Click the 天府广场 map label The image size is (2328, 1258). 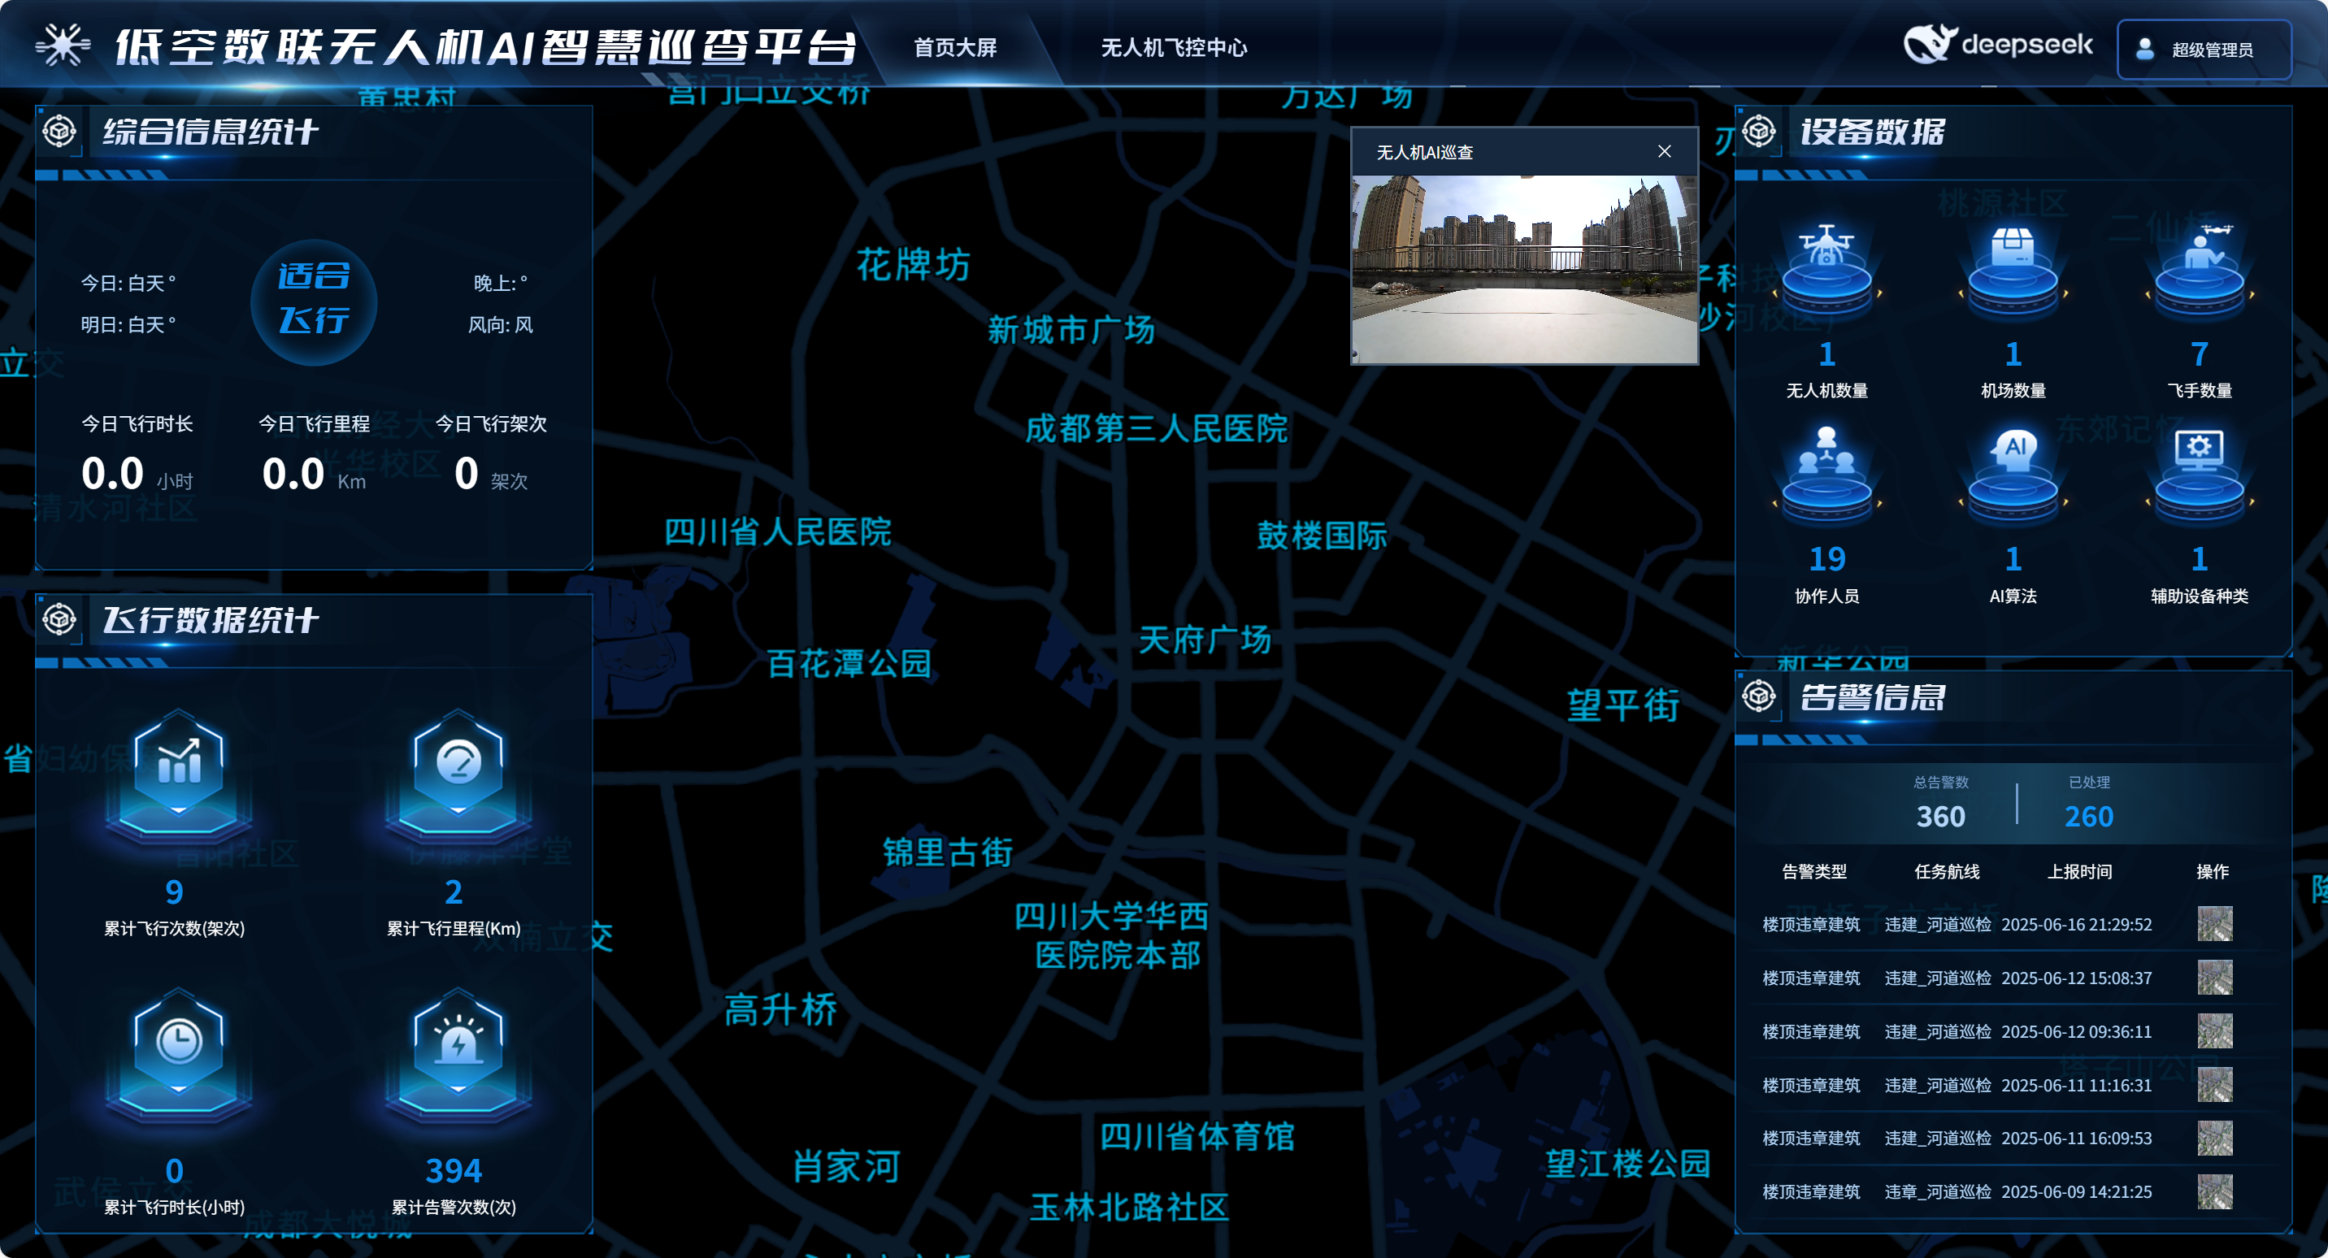1204,640
